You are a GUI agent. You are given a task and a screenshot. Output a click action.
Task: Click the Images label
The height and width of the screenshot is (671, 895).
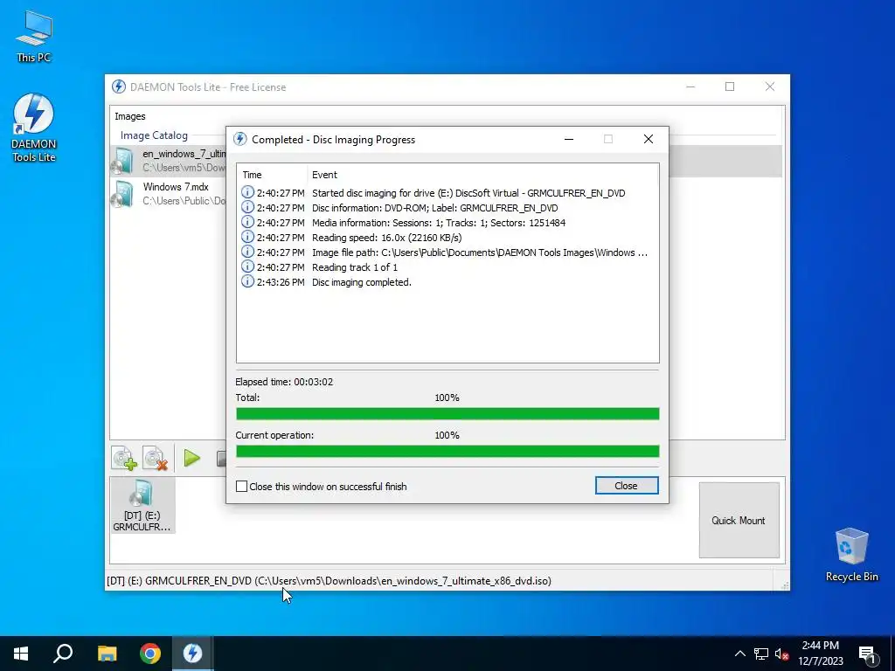point(130,116)
